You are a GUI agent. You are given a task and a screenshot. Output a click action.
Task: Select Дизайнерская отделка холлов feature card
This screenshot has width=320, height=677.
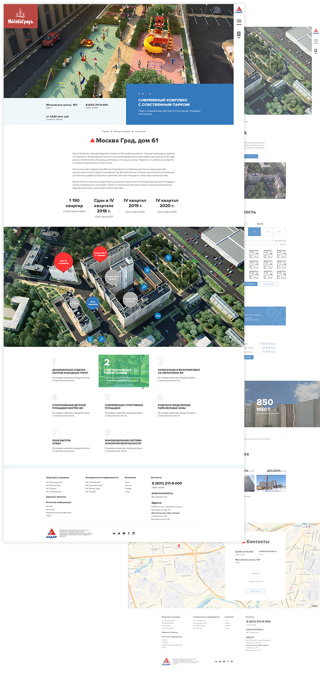[70, 371]
